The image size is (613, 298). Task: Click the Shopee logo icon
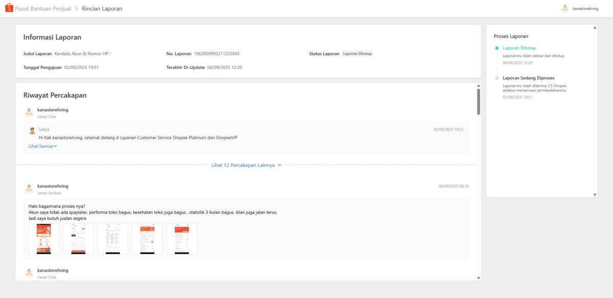pyautogui.click(x=9, y=8)
